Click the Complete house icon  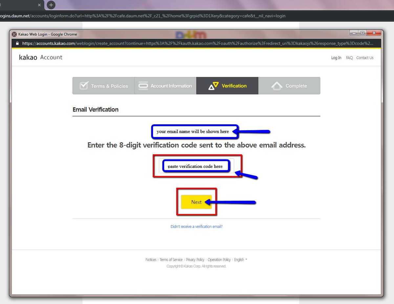tap(277, 86)
